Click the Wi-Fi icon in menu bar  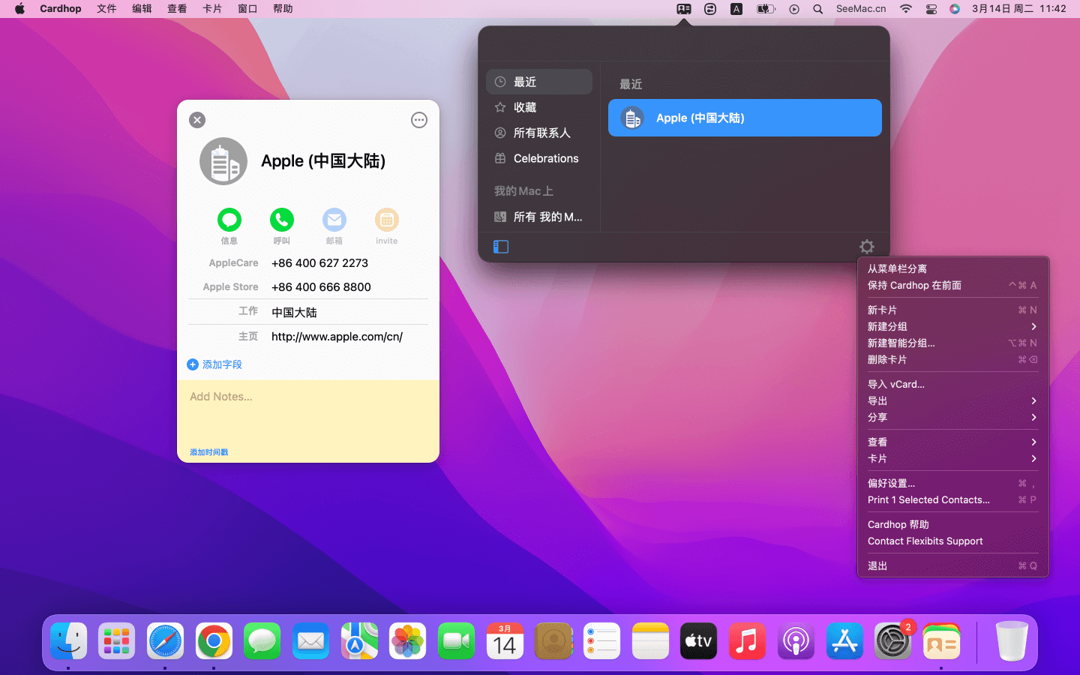coord(906,9)
